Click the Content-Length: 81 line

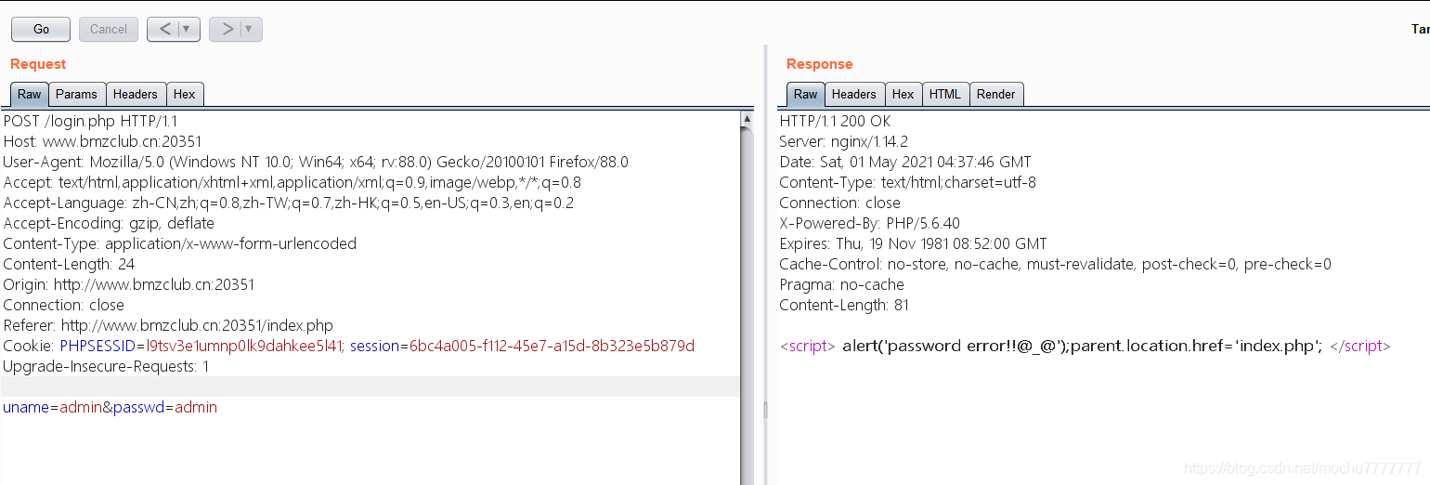[x=844, y=305]
